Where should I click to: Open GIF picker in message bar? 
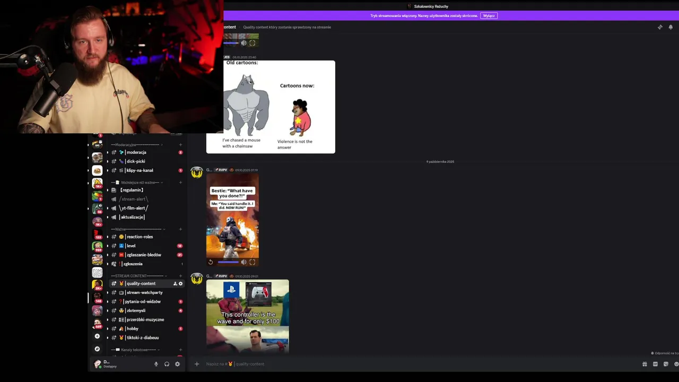(655, 364)
